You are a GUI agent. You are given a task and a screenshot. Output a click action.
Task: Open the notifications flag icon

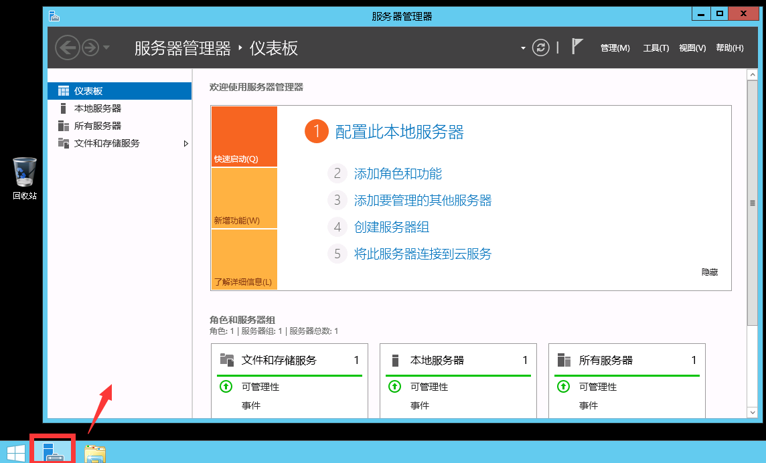pos(577,47)
